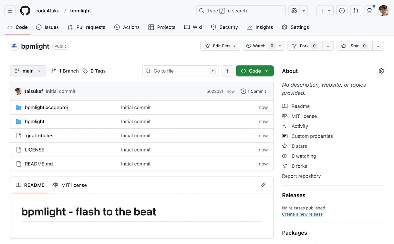Edit the README with pencil icon

263,185
